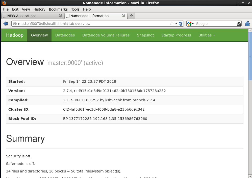Open the Bookmarks menu
Screen dimensions: 252x178
click(58, 9)
